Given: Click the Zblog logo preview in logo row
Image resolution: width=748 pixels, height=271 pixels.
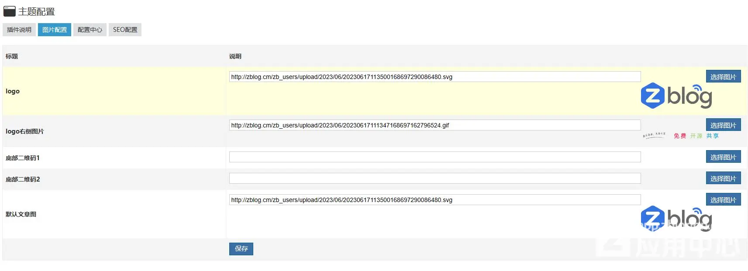Looking at the screenshot, I should point(676,96).
